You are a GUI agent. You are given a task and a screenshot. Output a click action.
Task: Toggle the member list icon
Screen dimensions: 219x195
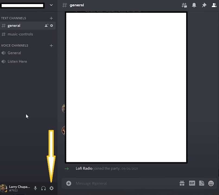coord(214,5)
